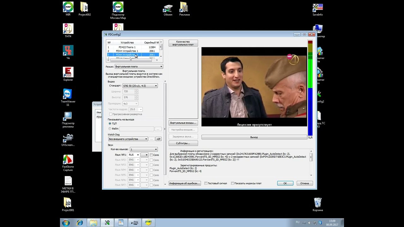
Task: Select the ГЦП radio button
Action: coord(110,124)
